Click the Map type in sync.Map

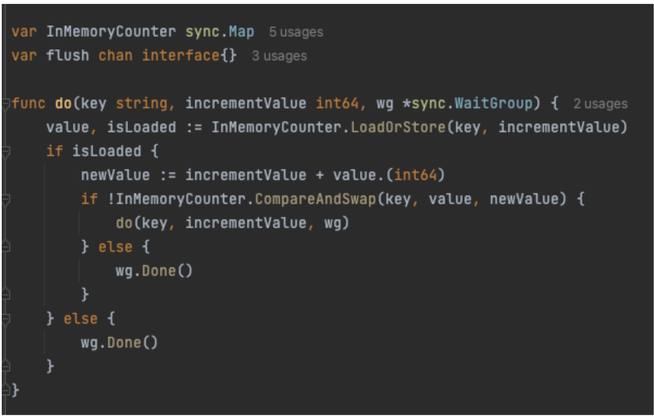[241, 32]
